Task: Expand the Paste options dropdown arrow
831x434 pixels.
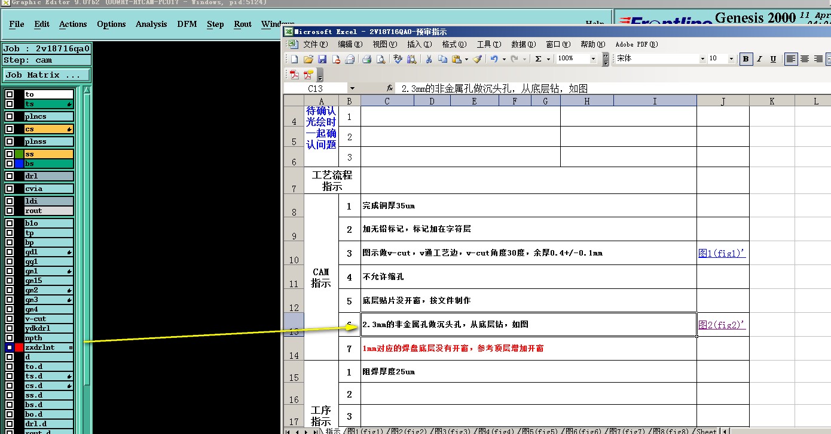Action: pos(466,59)
